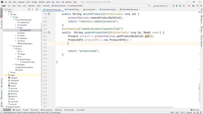Image resolution: width=203 pixels, height=114 pixels.
Task: Click gutter icon on line 98
Action: coord(49,14)
